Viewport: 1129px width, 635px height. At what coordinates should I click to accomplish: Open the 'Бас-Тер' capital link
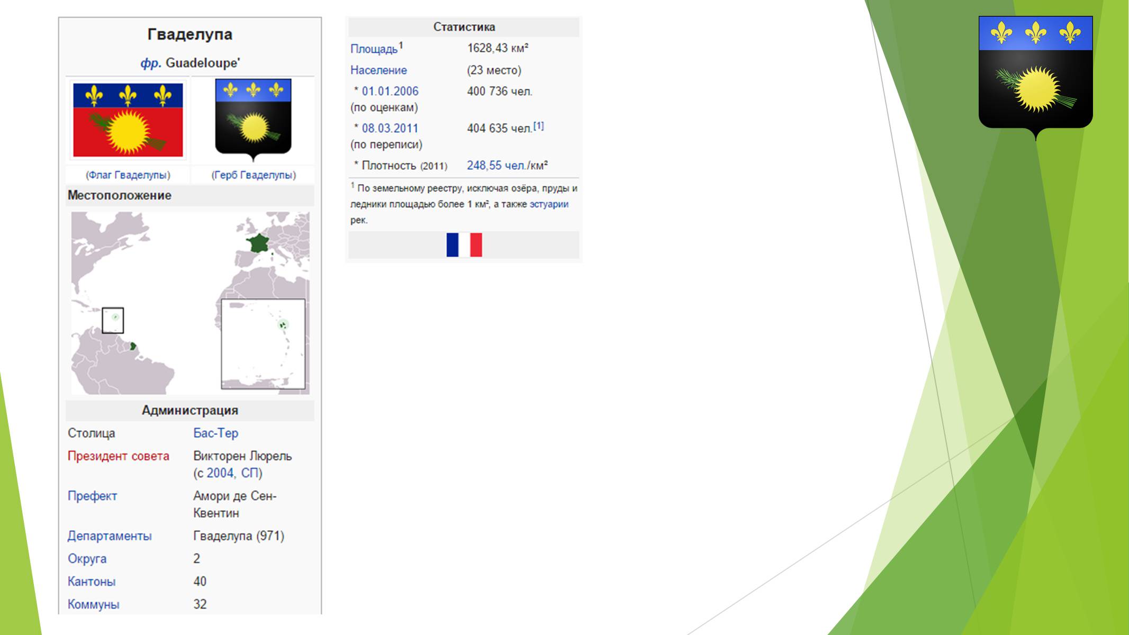[x=215, y=433]
